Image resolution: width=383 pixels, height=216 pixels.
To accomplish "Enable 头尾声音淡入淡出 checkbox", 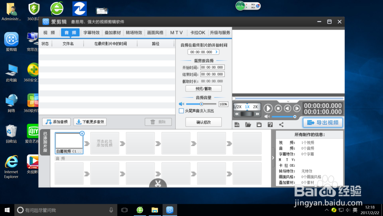I will [181, 111].
